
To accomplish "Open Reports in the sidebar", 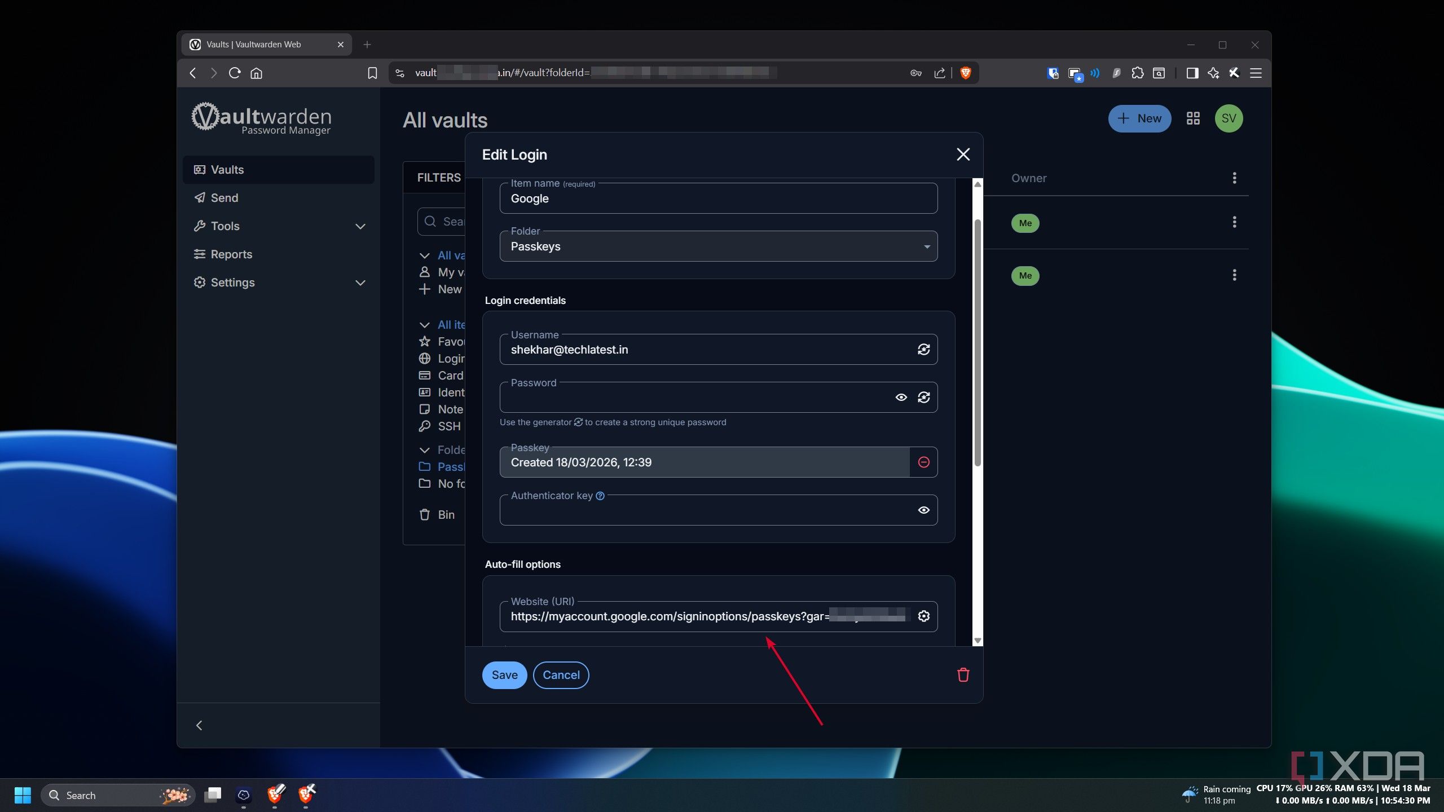I will tap(278, 254).
